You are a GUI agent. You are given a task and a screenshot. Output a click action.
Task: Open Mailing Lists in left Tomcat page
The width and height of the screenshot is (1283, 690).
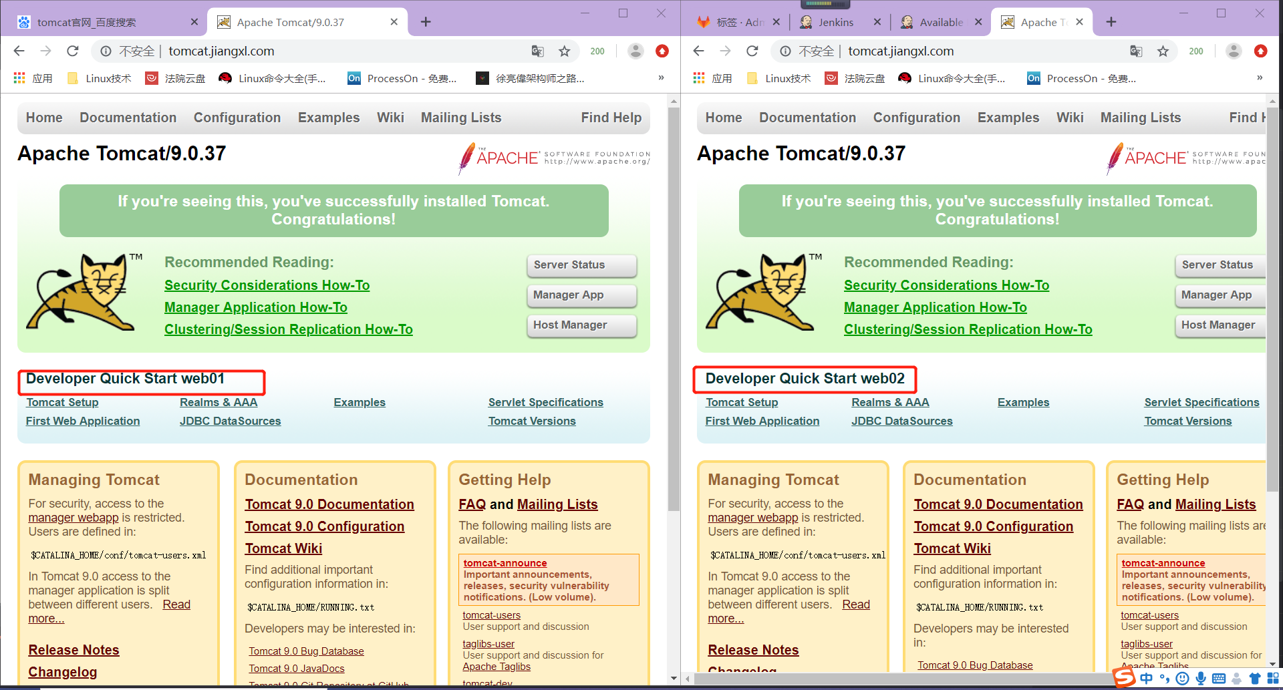pos(461,118)
